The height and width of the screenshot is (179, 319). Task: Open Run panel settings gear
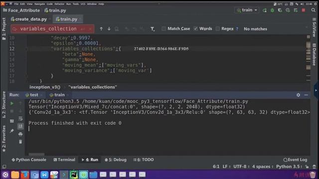pos(298,95)
